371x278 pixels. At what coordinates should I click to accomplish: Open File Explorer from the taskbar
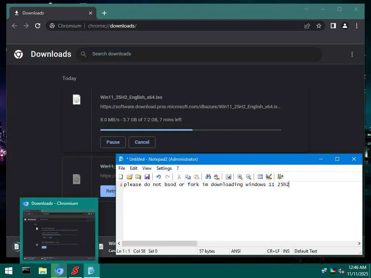pyautogui.click(x=43, y=271)
